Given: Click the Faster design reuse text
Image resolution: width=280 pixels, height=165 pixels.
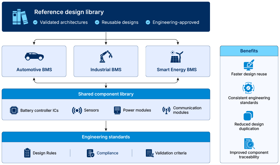Looking at the screenshot, I should coord(249,74).
